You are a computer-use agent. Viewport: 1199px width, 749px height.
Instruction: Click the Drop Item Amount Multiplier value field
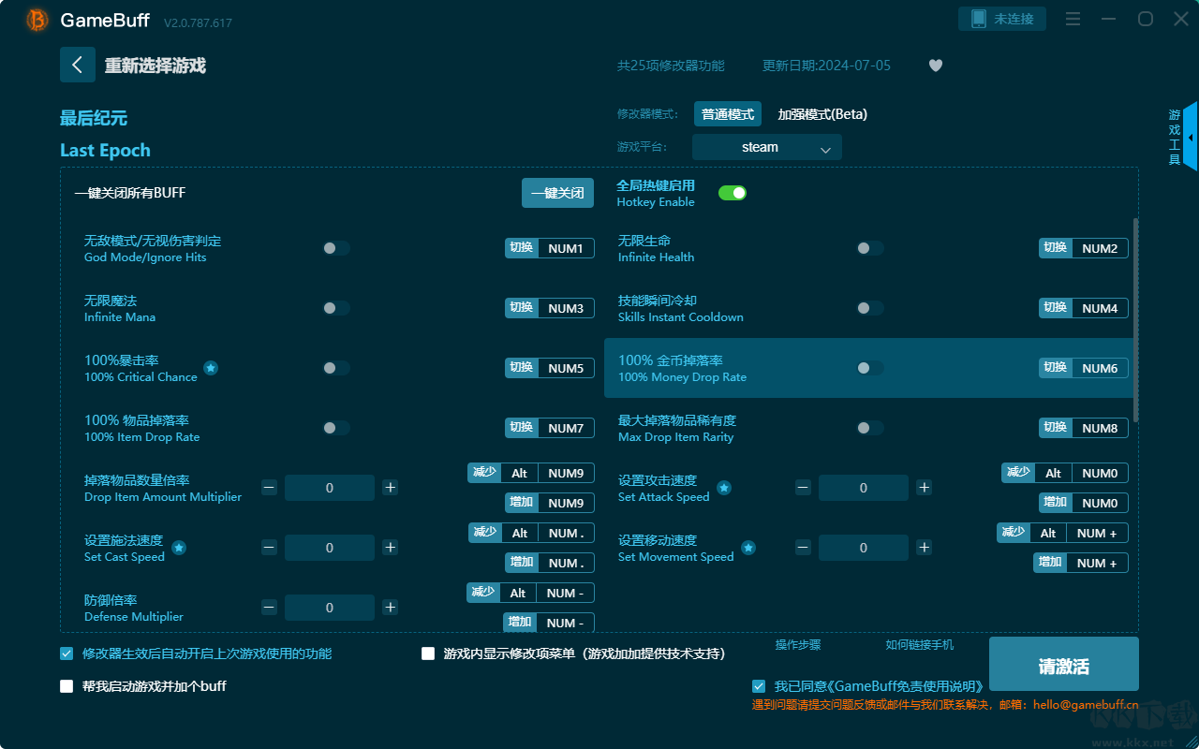tap(330, 488)
